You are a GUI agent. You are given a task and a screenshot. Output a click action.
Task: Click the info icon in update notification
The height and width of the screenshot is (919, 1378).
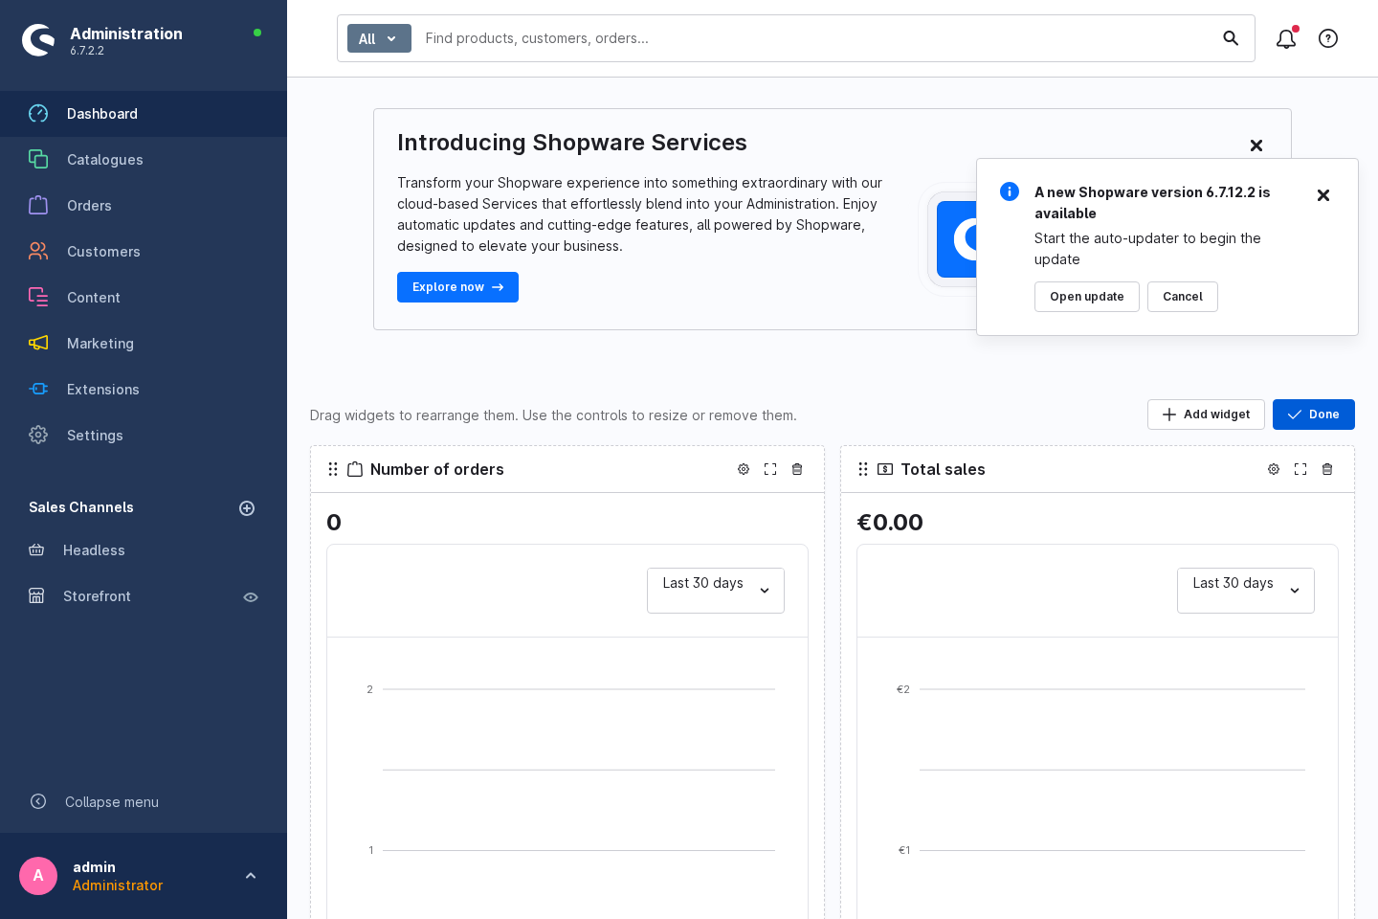(x=1010, y=191)
